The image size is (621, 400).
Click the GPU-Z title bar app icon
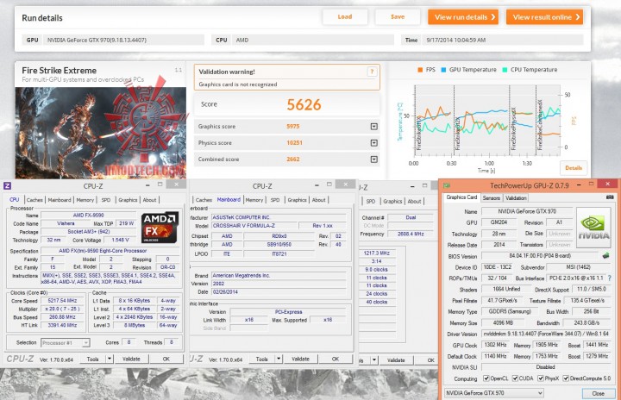(447, 185)
